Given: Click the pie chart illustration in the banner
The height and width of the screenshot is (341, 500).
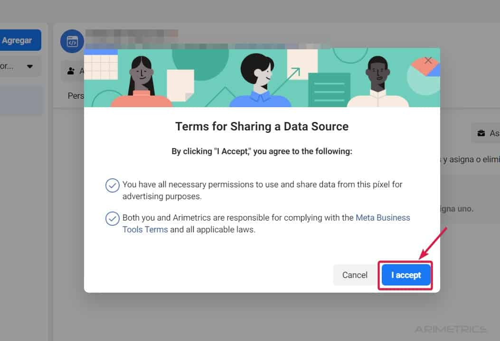Looking at the screenshot, I should 424,76.
